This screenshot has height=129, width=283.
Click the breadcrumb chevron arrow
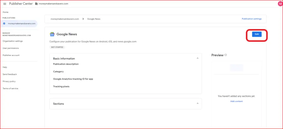coord(83,19)
